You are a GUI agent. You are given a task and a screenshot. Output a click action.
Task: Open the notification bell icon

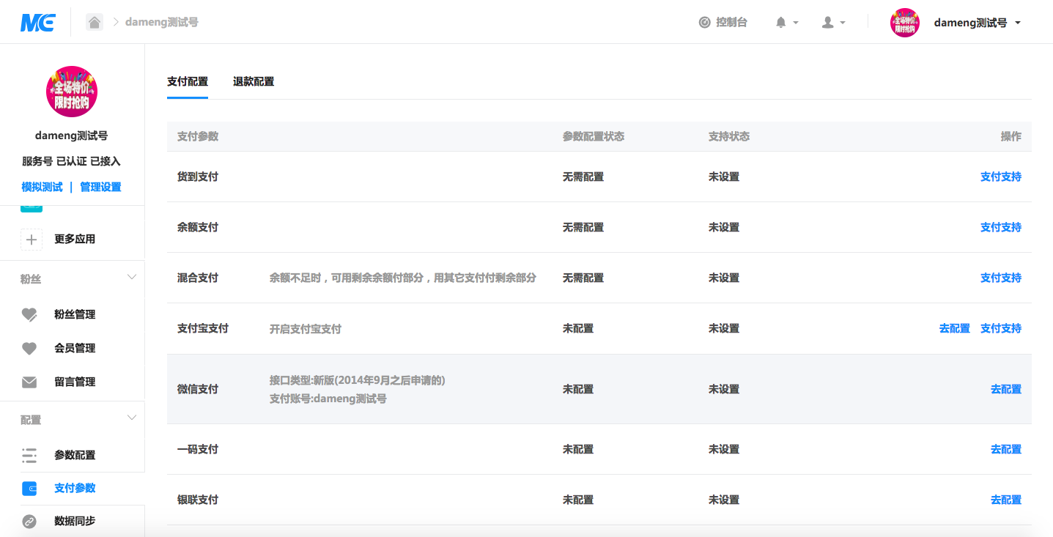pos(780,23)
